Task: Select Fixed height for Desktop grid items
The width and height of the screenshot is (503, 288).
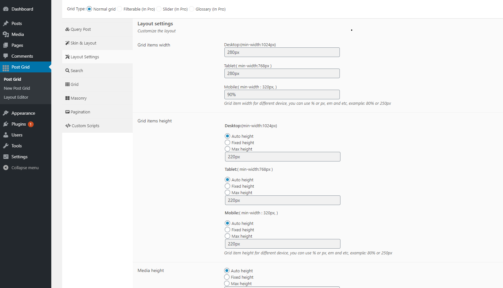Action: pos(228,143)
